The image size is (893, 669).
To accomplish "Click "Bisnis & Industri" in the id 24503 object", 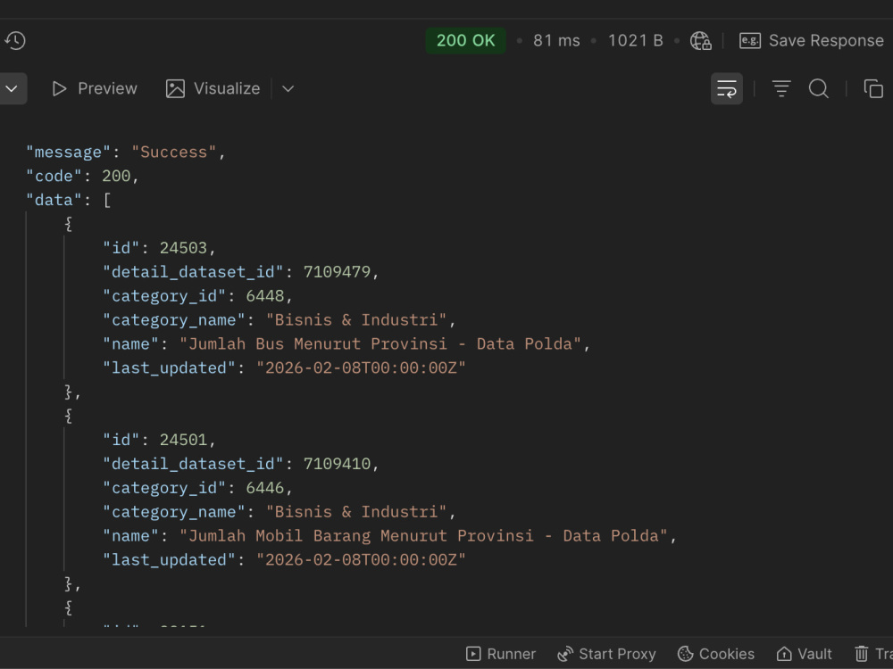I will pyautogui.click(x=356, y=319).
